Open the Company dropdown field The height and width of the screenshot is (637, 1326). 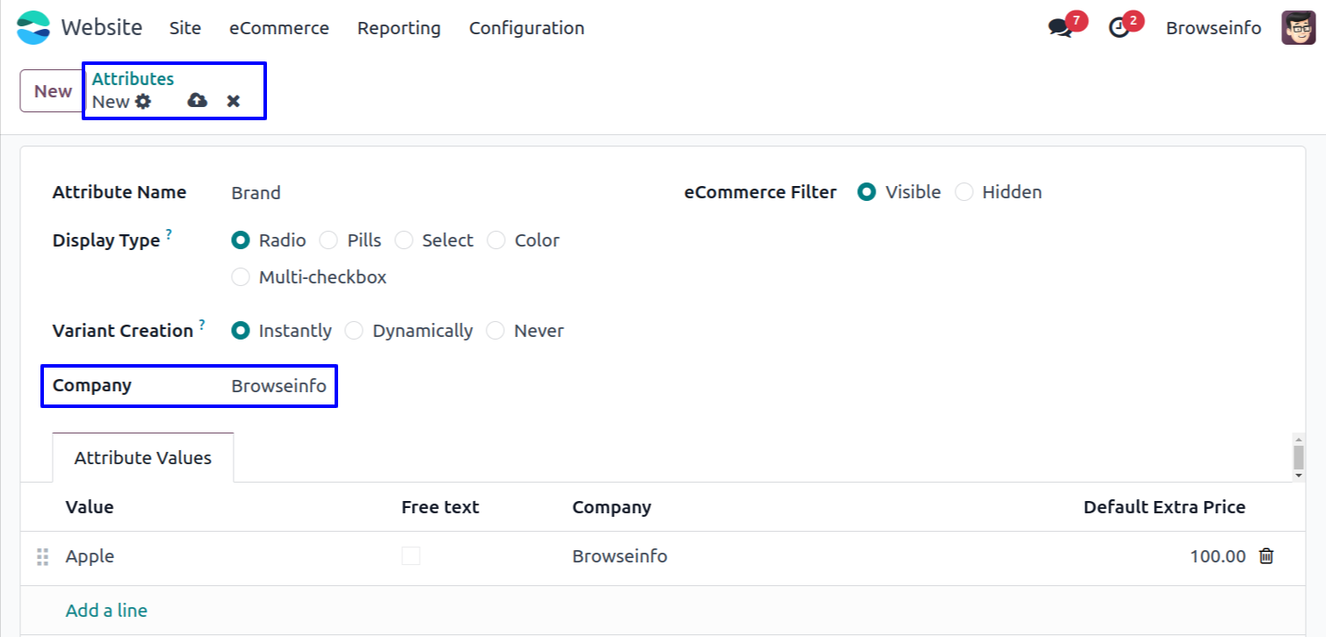(279, 386)
